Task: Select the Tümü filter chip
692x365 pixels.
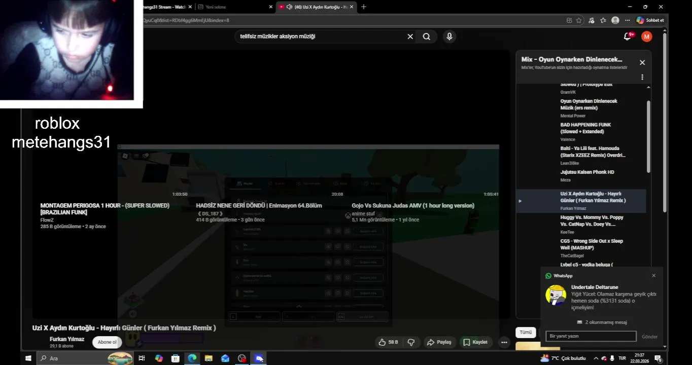Action: coord(526,333)
